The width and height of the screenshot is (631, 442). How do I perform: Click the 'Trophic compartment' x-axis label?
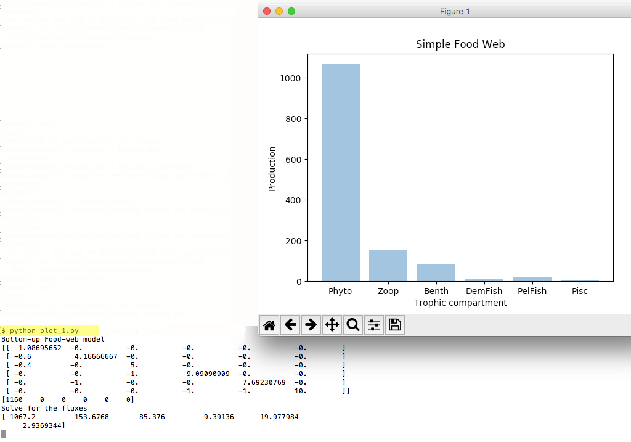pyautogui.click(x=460, y=303)
